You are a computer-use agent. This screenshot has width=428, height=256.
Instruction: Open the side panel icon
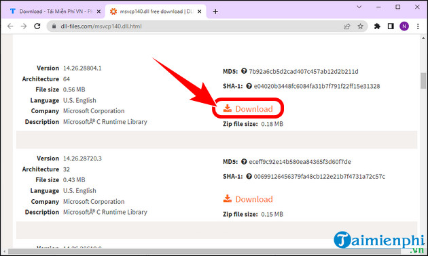[391, 26]
